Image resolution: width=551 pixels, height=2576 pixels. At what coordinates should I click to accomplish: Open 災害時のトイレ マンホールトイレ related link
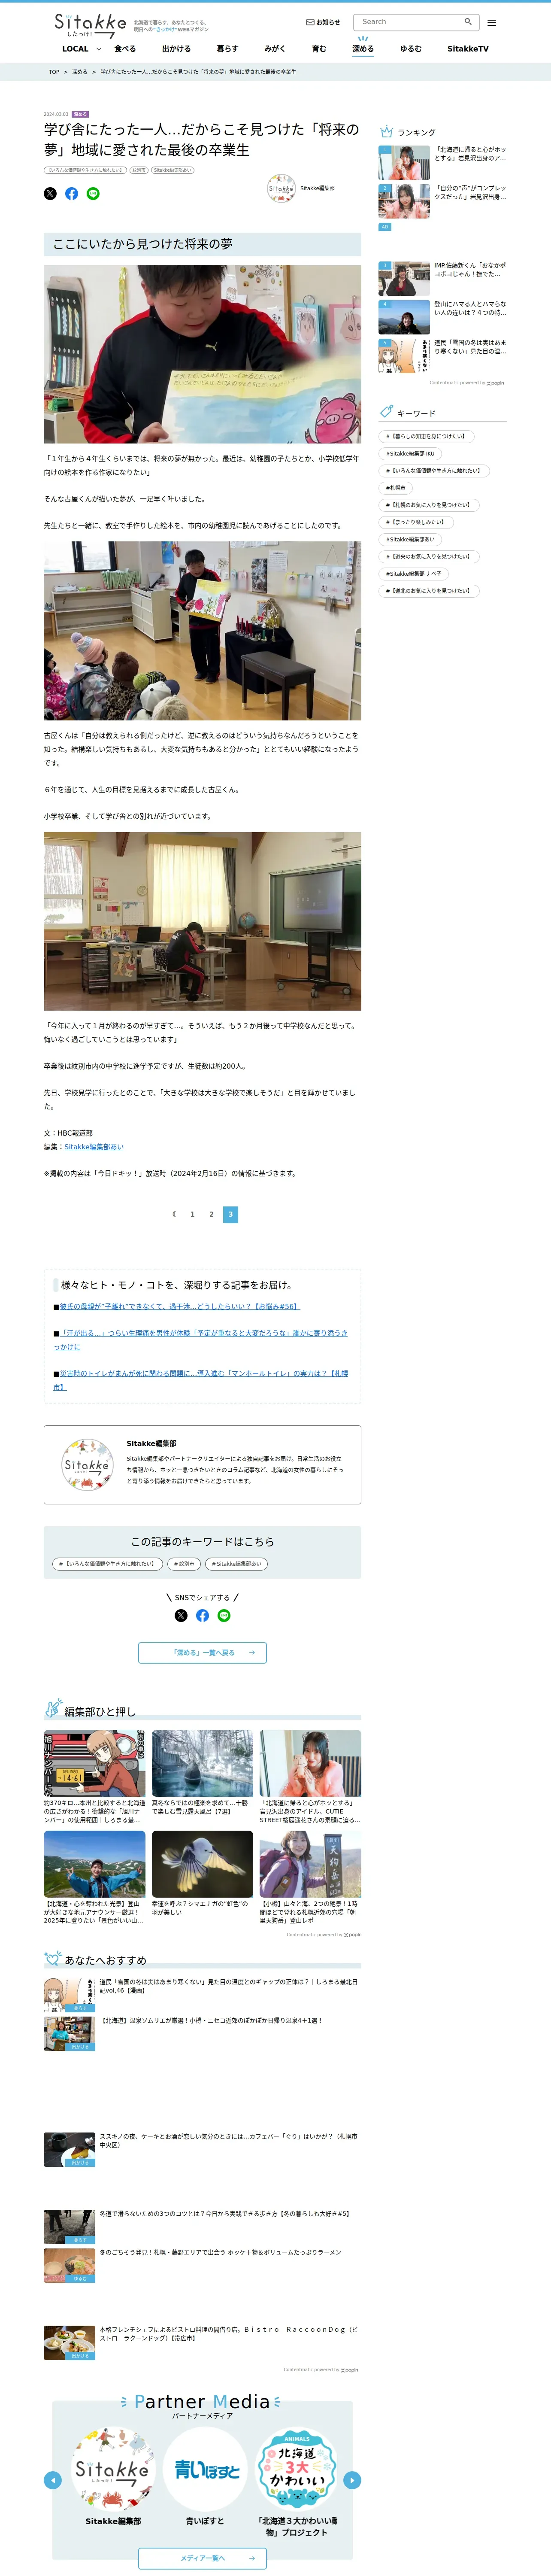coord(200,1380)
